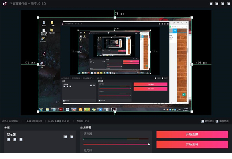
Task: Click the 来源 panel heading
Action: pos(7,127)
